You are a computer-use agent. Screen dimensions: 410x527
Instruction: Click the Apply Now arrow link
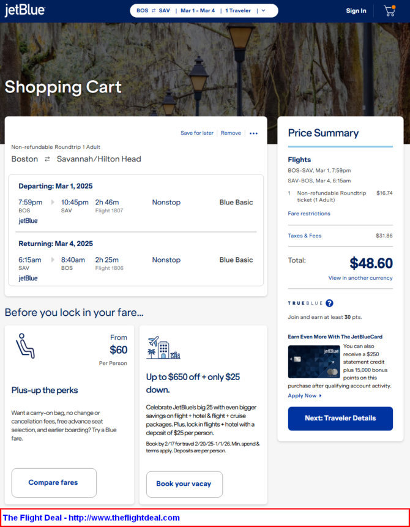click(x=305, y=395)
